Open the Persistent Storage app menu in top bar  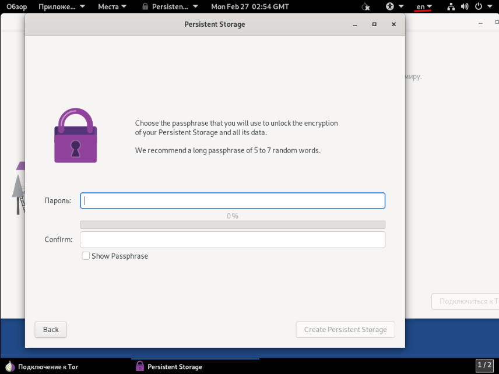[170, 7]
